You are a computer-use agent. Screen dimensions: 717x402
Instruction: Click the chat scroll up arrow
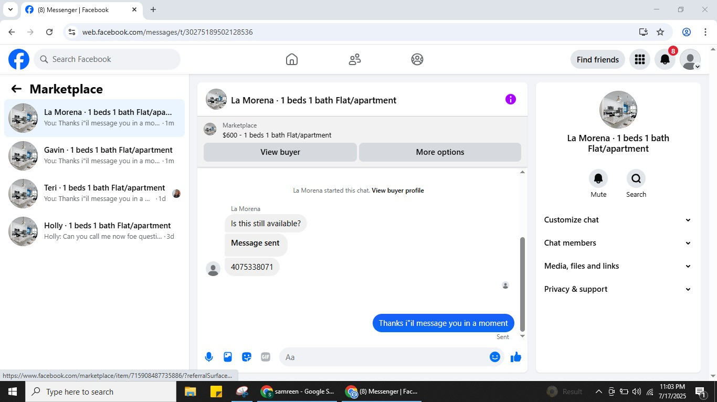(522, 172)
